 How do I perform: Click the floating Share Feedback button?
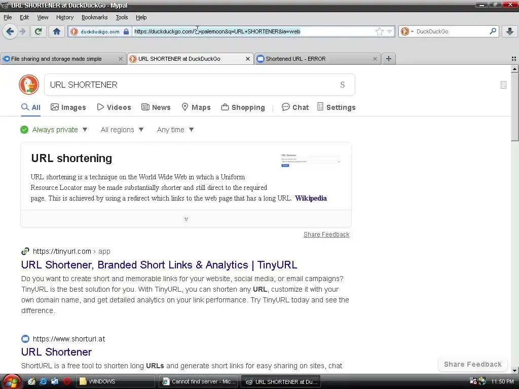click(473, 364)
